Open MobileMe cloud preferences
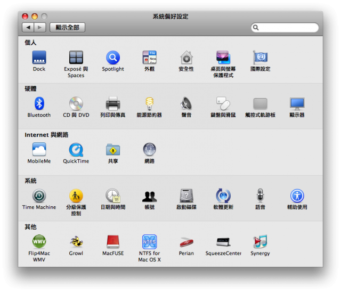 coord(39,150)
